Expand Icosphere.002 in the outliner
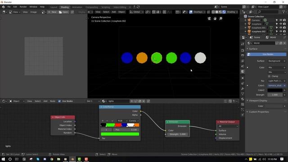288x162 pixels. click(x=246, y=31)
